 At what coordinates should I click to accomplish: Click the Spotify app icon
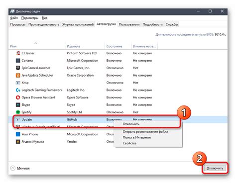click(18, 112)
